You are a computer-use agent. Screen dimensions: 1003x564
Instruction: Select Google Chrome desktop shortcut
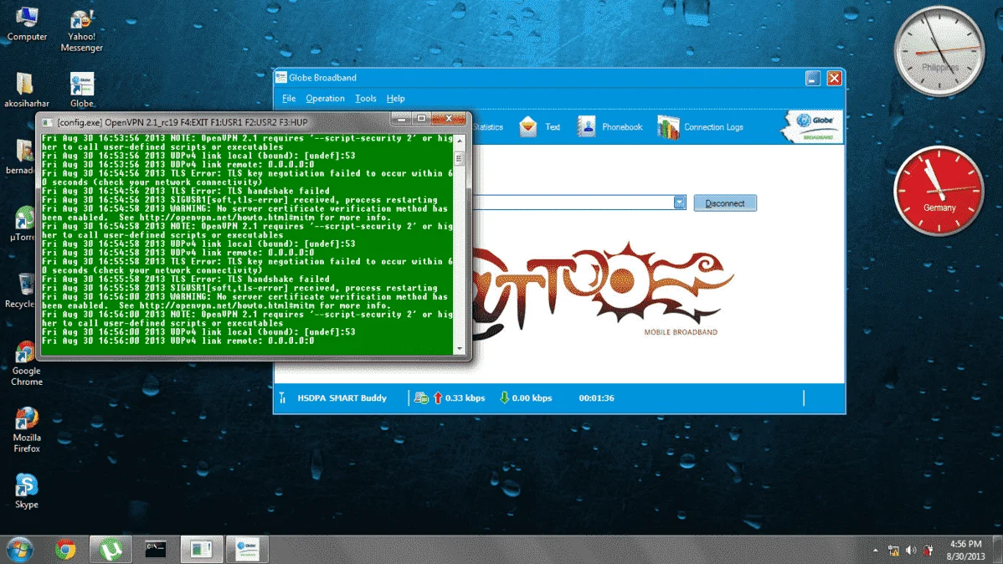(x=26, y=363)
